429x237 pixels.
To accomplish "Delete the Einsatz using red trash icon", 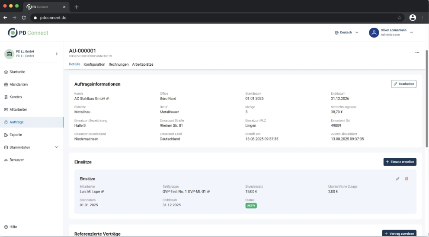I will 407,179.
